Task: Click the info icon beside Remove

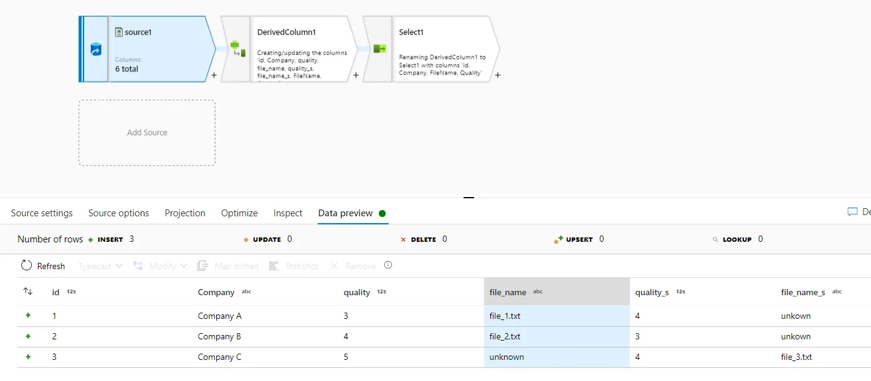Action: [388, 265]
